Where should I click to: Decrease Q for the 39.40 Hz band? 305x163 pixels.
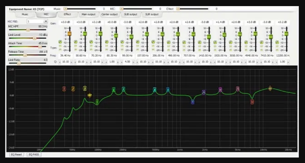click(x=60, y=62)
